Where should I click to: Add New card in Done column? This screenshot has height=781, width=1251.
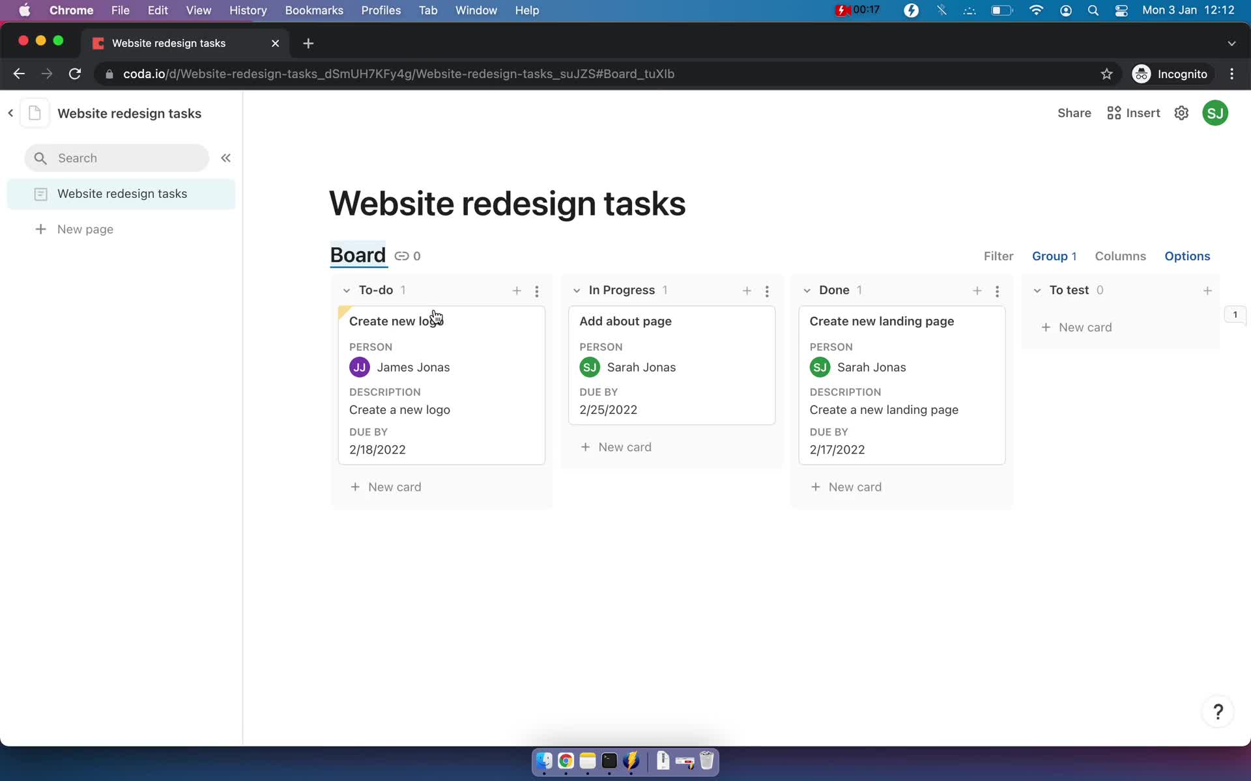846,487
